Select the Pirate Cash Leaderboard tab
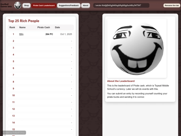This screenshot has height=136, width=181. (44, 5)
